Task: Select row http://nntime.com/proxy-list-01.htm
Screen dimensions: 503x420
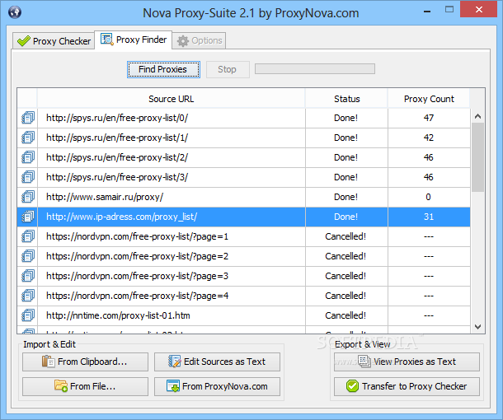Action: pos(244,316)
